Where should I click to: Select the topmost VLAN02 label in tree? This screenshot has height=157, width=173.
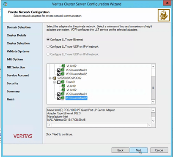coord(71,66)
